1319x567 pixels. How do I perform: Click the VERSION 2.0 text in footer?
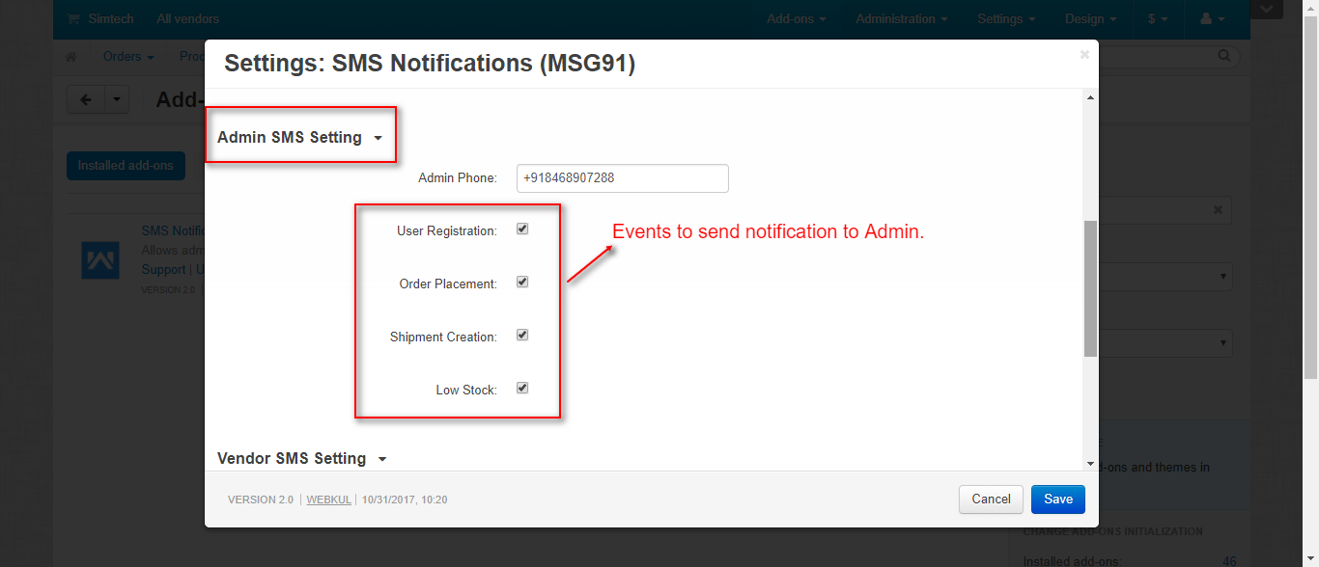[261, 499]
